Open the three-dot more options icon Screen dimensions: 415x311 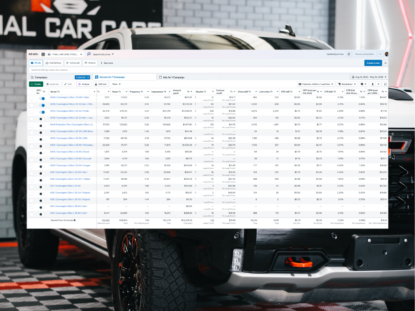[380, 54]
